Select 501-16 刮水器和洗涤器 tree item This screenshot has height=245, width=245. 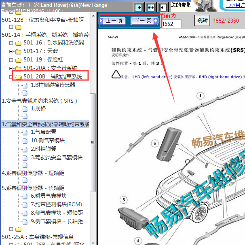tap(54, 42)
